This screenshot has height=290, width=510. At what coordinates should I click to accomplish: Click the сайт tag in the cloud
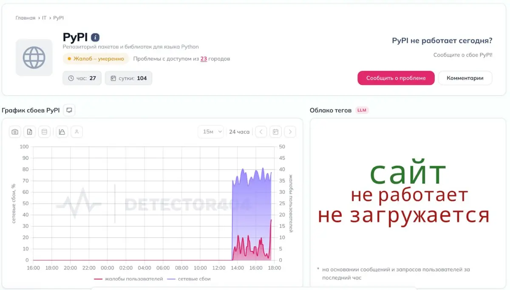(408, 173)
